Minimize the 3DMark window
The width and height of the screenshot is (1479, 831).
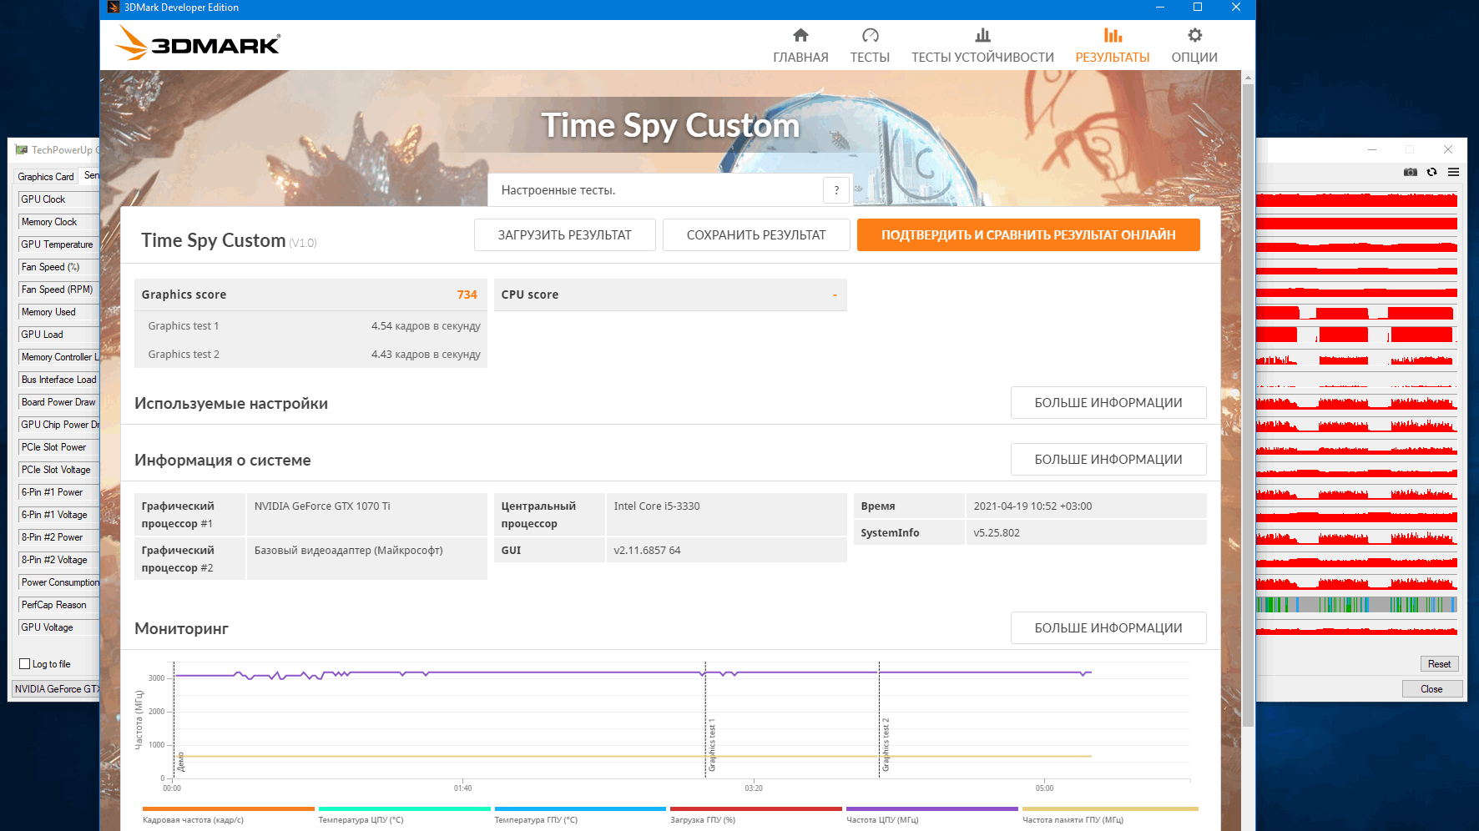coord(1160,8)
